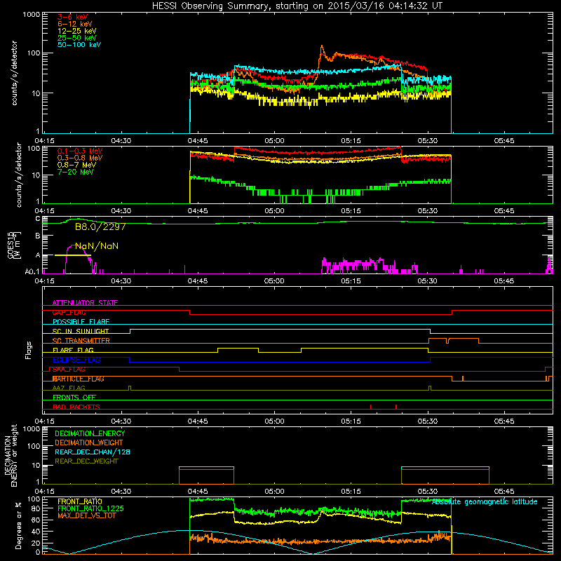Click the 0.3-0.8 MeV legend label
Screen dimensions: 561x561
click(x=80, y=158)
